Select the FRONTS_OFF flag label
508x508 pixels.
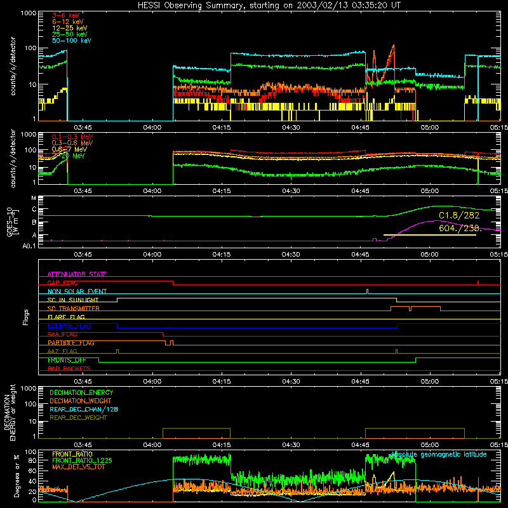(x=67, y=360)
